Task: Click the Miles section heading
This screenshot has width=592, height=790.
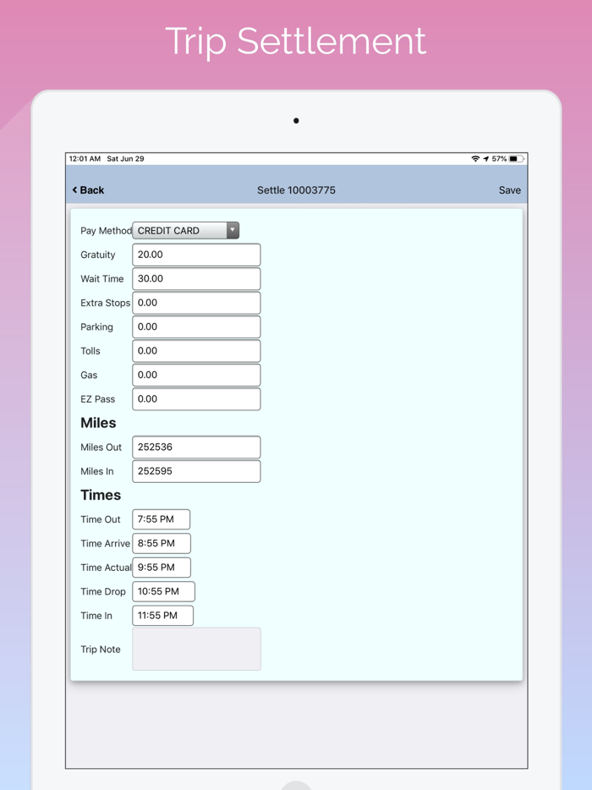Action: (98, 423)
